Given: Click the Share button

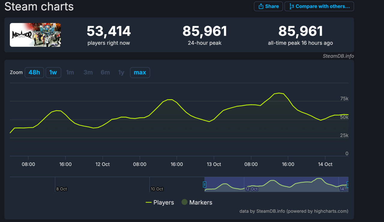Looking at the screenshot, I should [x=268, y=6].
